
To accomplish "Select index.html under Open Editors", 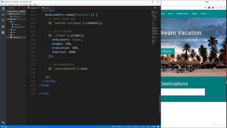I will pos(16,14).
